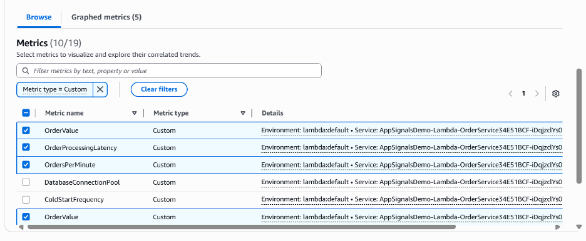Click page number 1
The width and height of the screenshot is (586, 241).
523,94
